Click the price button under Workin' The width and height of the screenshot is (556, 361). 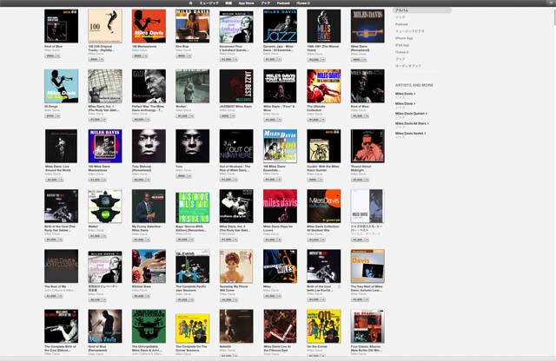[x=184, y=115]
